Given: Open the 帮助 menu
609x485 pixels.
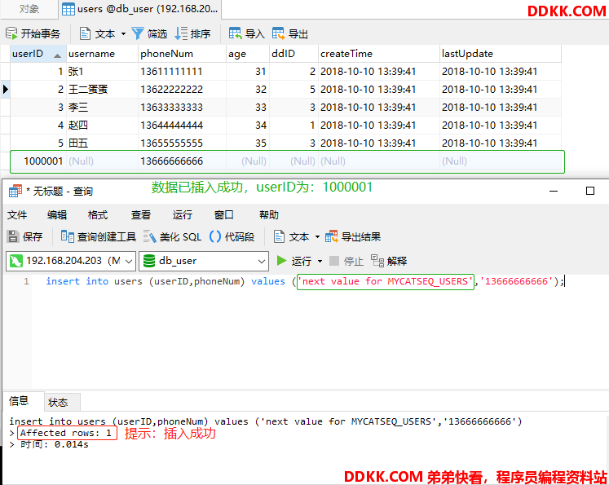Looking at the screenshot, I should [269, 214].
